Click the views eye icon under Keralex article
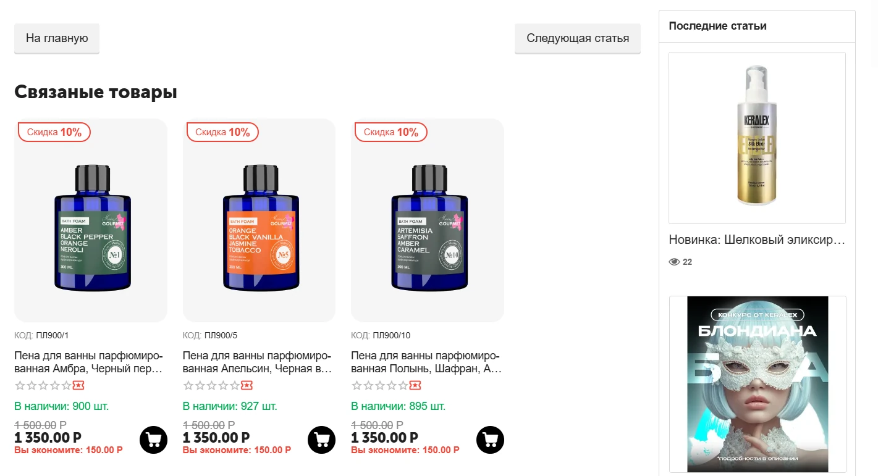The width and height of the screenshot is (878, 476). 674,262
